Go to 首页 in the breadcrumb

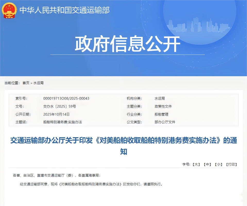[x=26, y=83]
